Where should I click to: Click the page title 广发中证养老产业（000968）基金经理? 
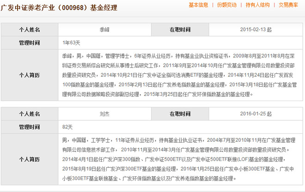tap(59, 8)
